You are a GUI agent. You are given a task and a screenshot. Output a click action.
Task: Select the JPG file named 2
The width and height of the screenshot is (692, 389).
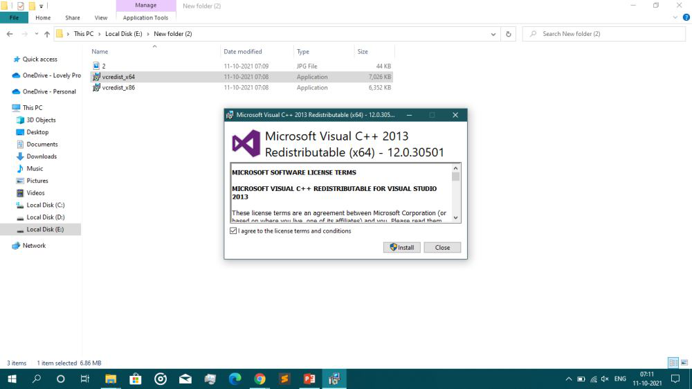[242, 66]
